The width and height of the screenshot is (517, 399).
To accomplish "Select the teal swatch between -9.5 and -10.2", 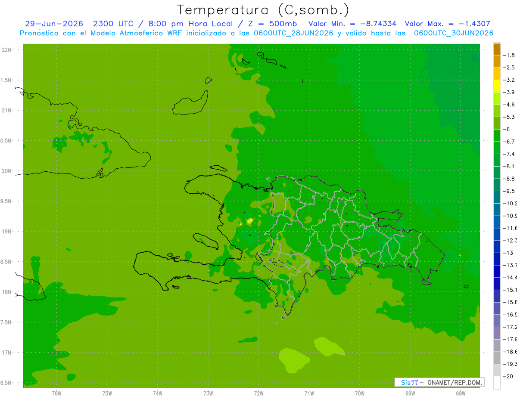I will tap(497, 197).
